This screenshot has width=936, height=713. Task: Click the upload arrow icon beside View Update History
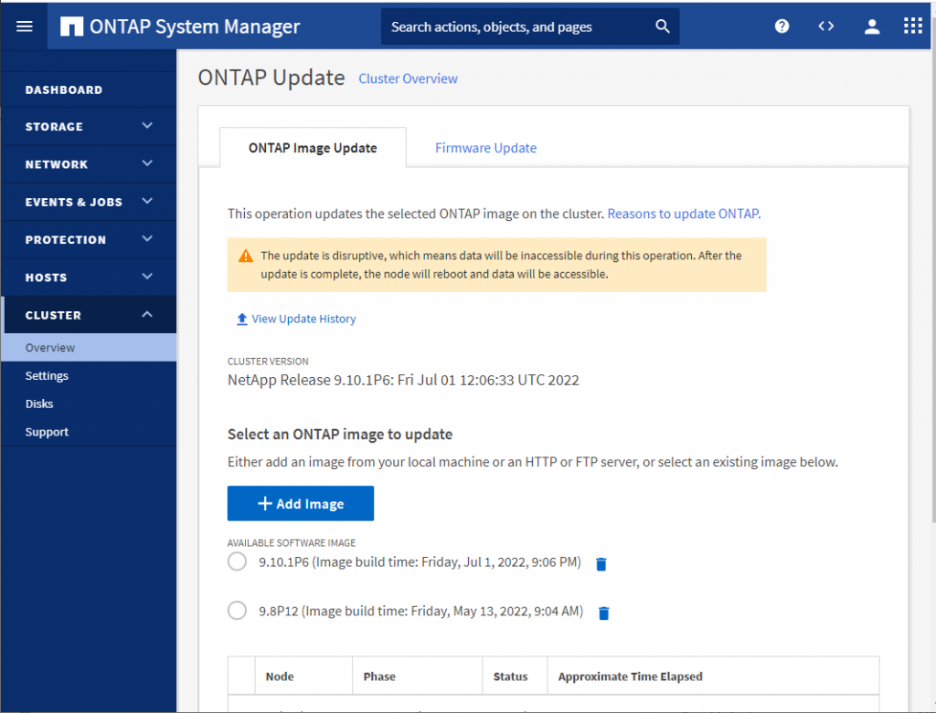241,319
